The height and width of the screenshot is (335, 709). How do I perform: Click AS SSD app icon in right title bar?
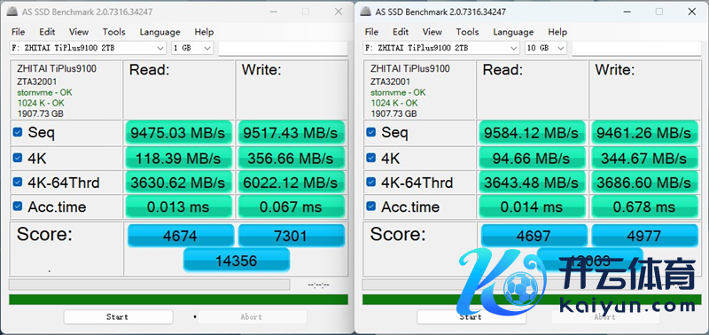[366, 12]
